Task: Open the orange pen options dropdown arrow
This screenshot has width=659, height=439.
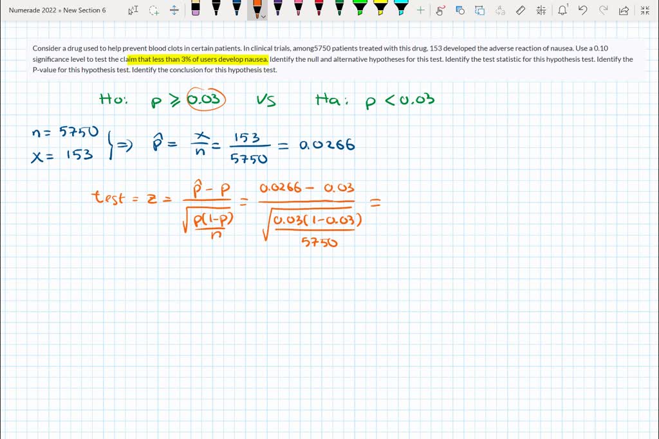Action: (x=263, y=17)
